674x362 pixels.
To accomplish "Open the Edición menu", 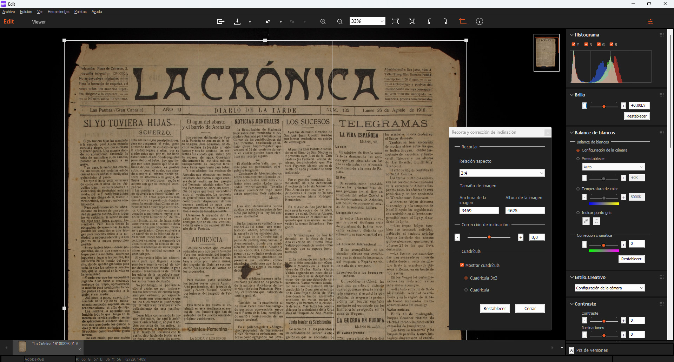I will [x=26, y=12].
